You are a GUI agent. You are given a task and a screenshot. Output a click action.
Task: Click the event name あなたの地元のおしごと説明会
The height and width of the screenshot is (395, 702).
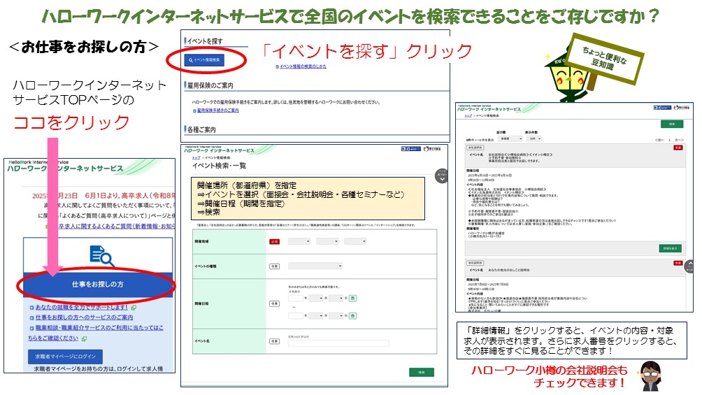coord(508,270)
